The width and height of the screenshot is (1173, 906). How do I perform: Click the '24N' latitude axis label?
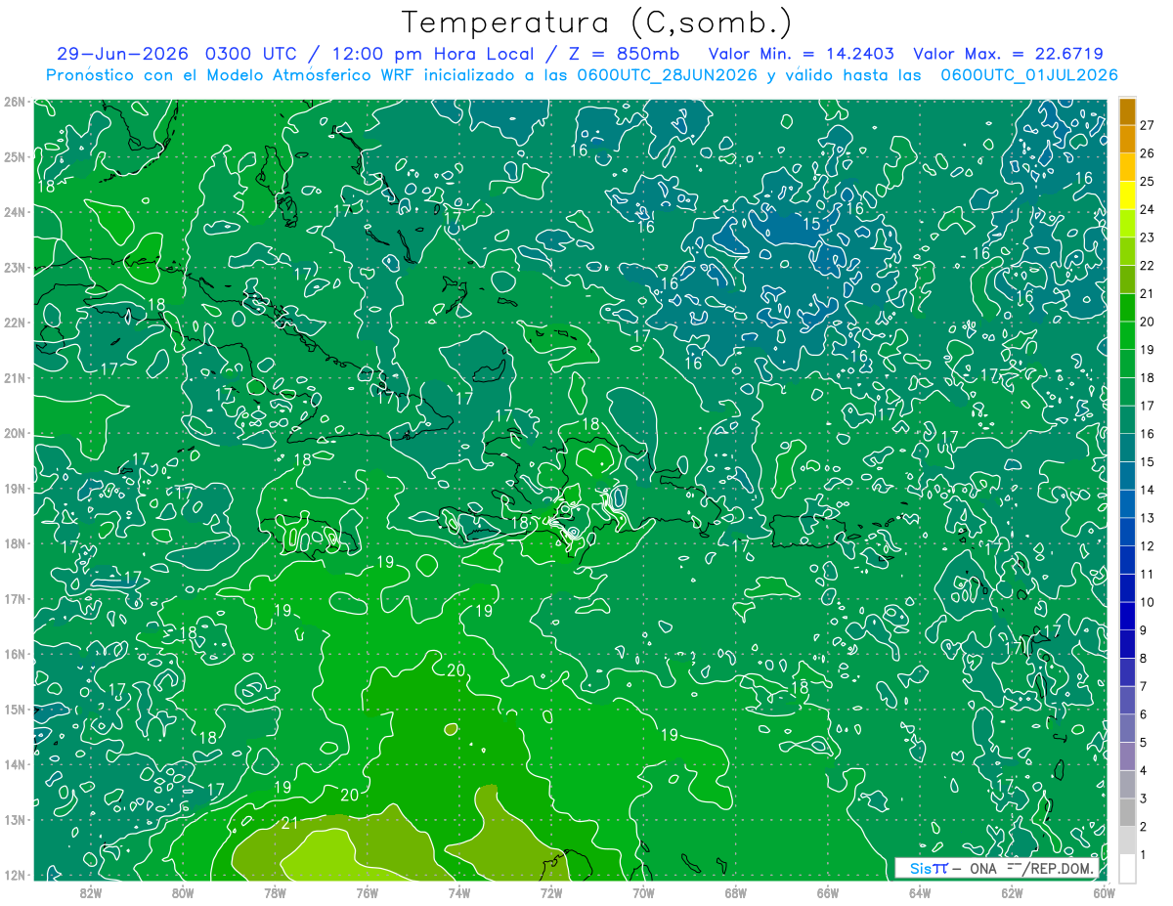pyautogui.click(x=14, y=212)
